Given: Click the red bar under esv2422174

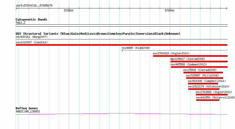Looking at the screenshot, I should pos(204,89).
